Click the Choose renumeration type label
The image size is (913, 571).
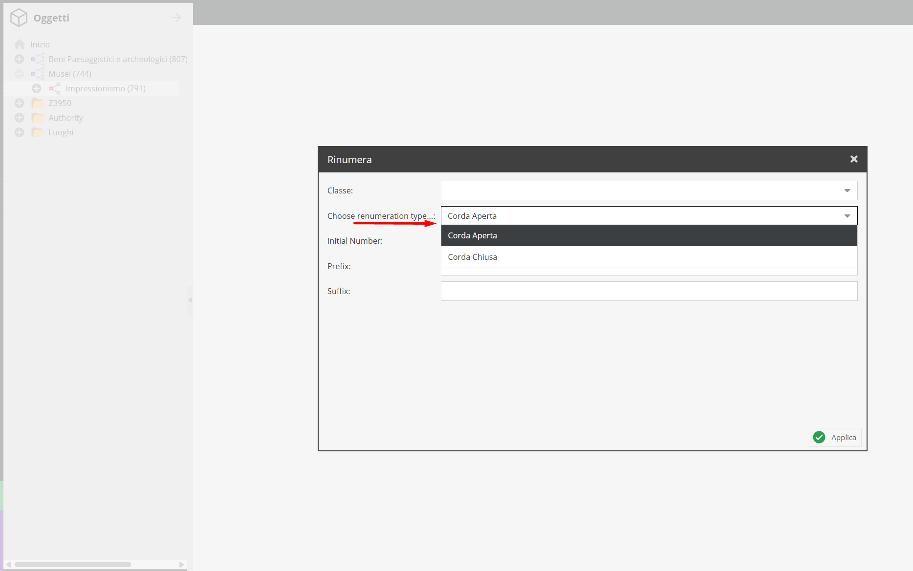381,216
